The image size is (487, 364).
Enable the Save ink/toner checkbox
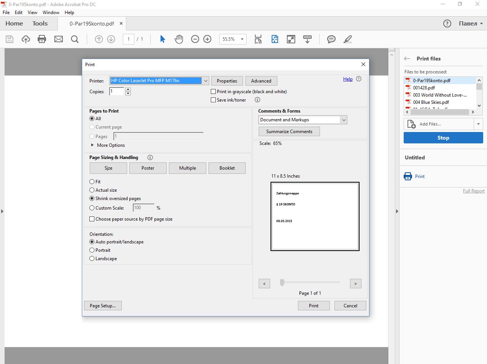pyautogui.click(x=213, y=100)
